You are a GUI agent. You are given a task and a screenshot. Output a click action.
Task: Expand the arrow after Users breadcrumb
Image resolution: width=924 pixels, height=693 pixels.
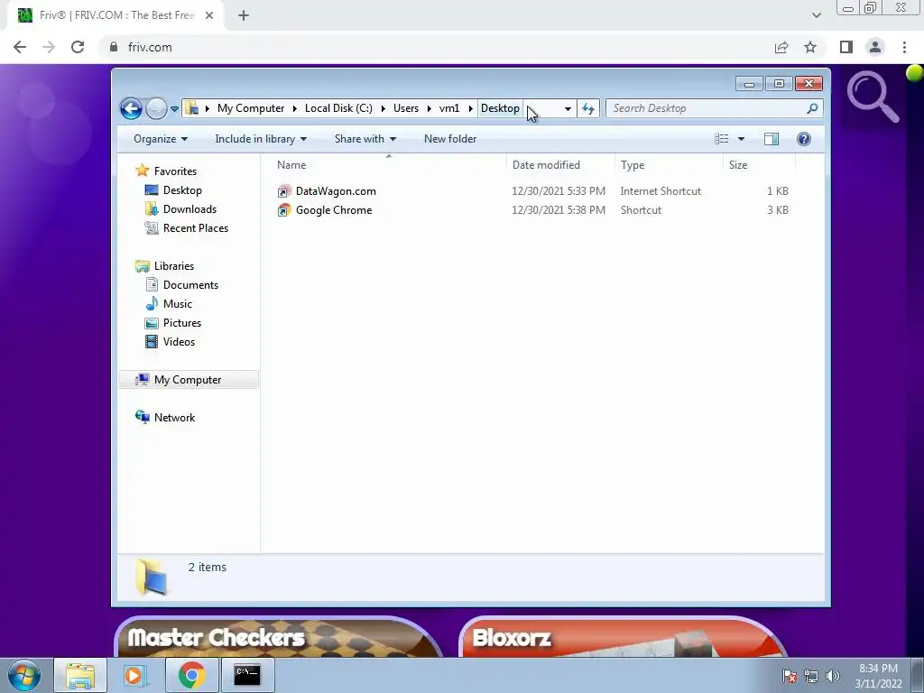(x=429, y=108)
